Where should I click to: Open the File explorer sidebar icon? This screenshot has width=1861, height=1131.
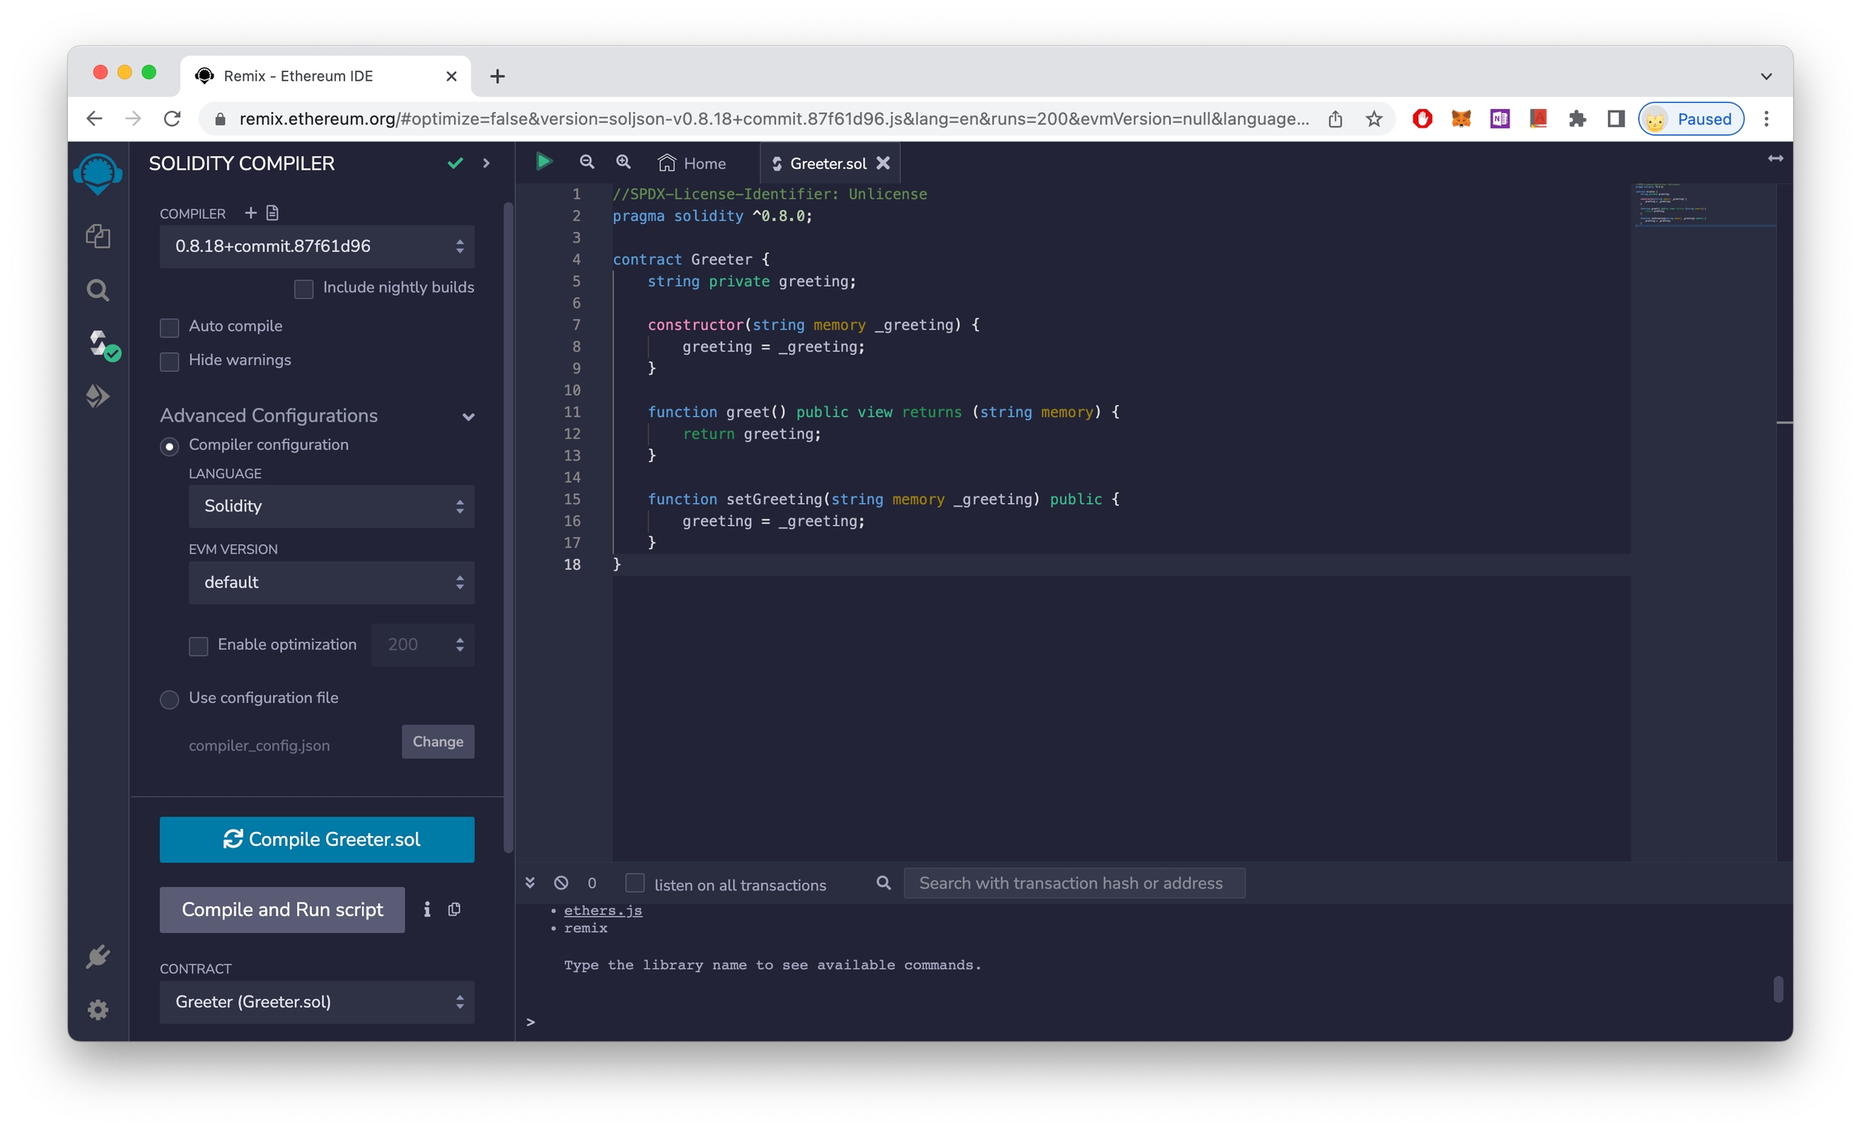click(98, 236)
